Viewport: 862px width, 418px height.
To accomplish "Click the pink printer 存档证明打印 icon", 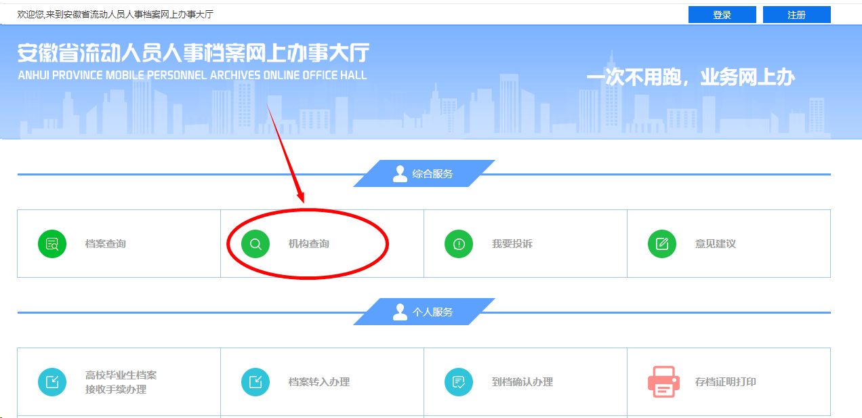I will (663, 382).
